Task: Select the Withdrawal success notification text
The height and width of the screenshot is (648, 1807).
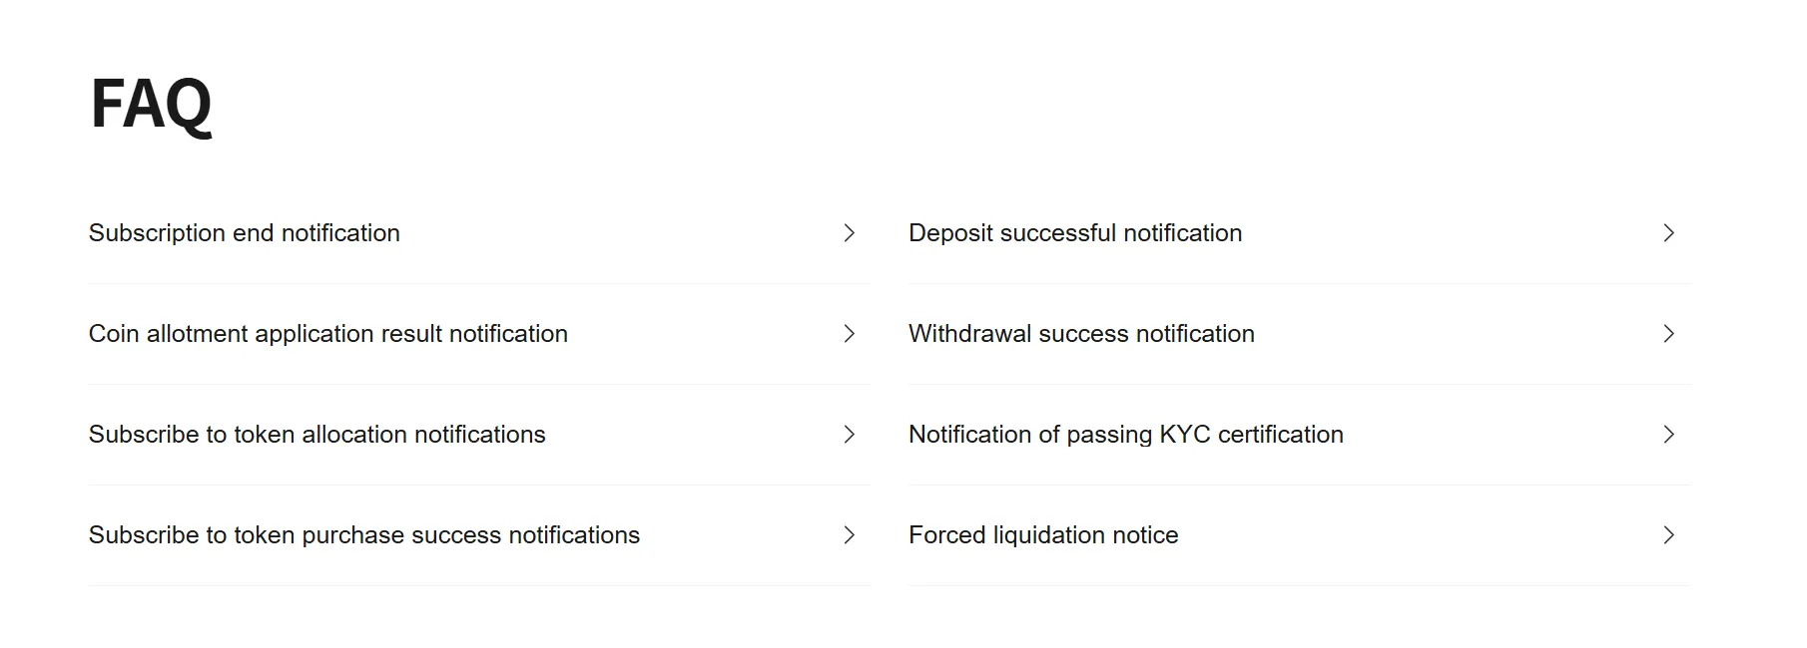Action: (x=1081, y=334)
